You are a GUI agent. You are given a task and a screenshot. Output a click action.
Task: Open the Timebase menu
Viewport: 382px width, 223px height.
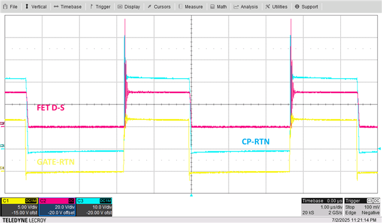[x=67, y=7]
